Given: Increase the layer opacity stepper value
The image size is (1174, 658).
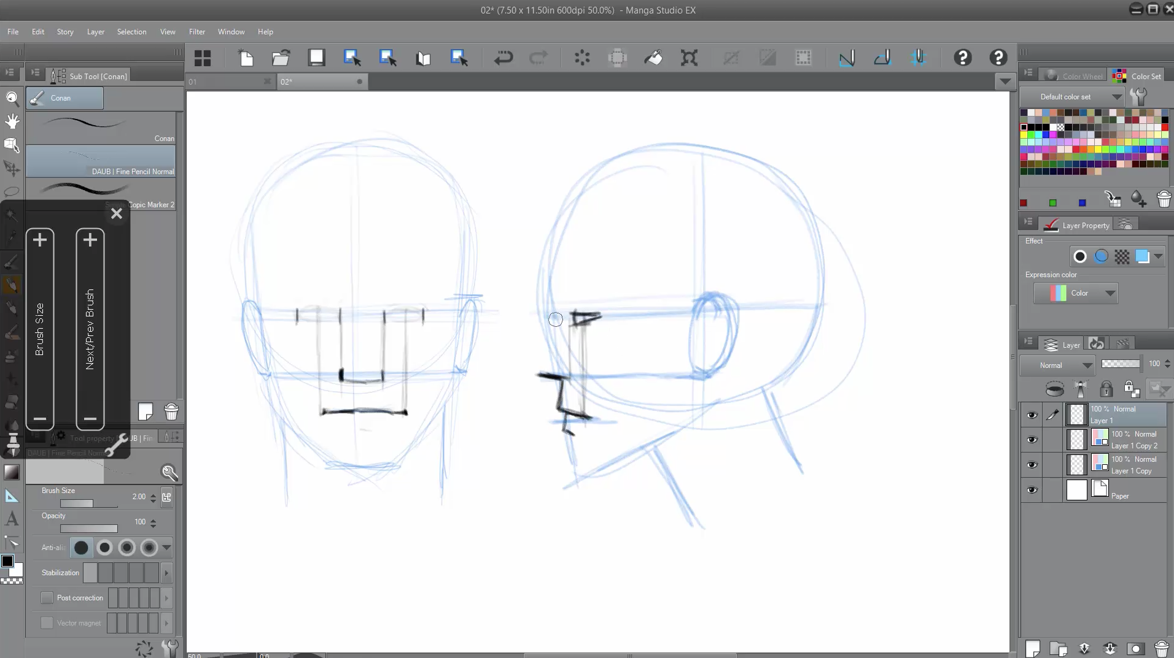Looking at the screenshot, I should [1167, 361].
